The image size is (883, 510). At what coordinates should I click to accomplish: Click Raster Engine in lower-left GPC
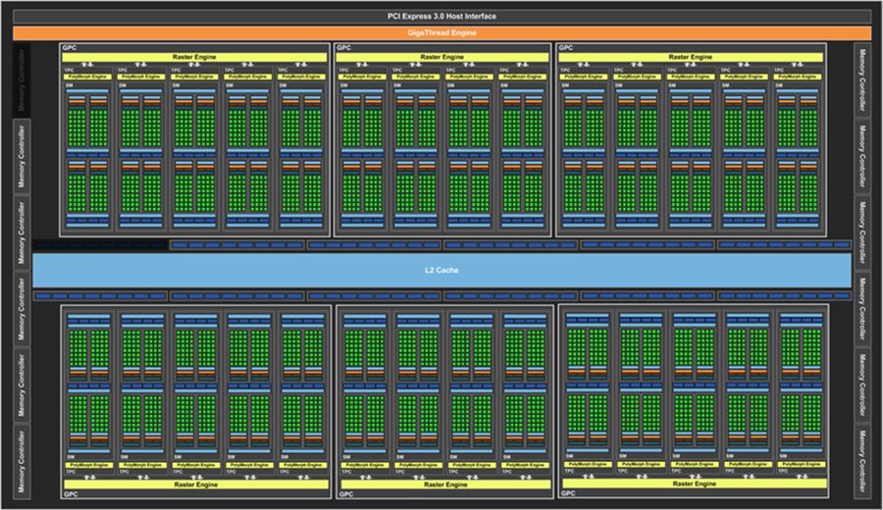point(195,484)
